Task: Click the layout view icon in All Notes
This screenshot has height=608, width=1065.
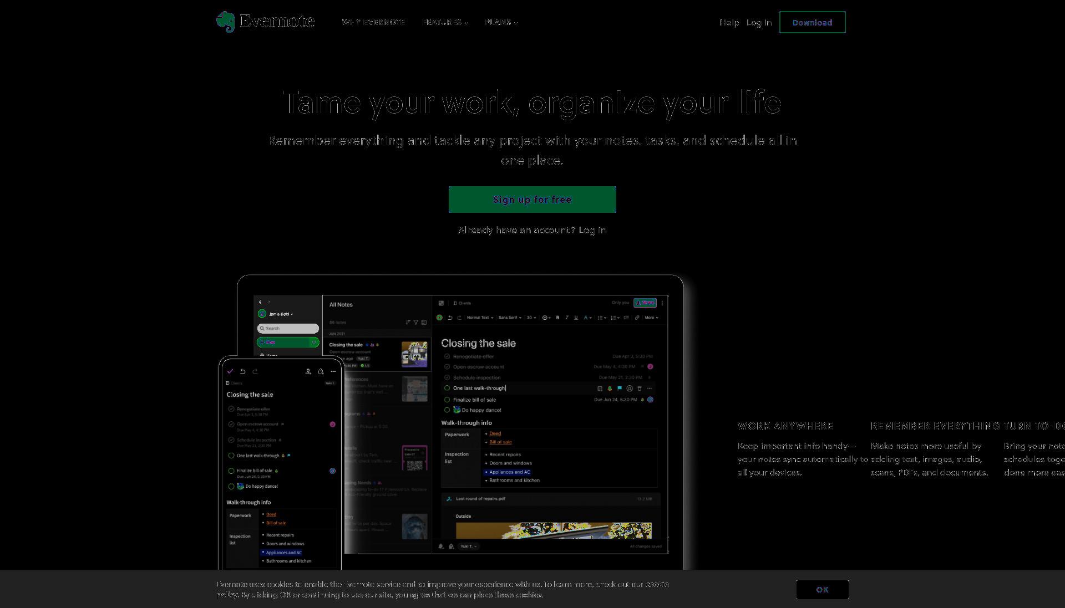Action: [424, 322]
